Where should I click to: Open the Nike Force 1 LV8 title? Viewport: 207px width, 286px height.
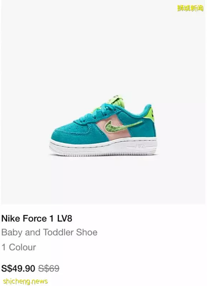(37, 218)
